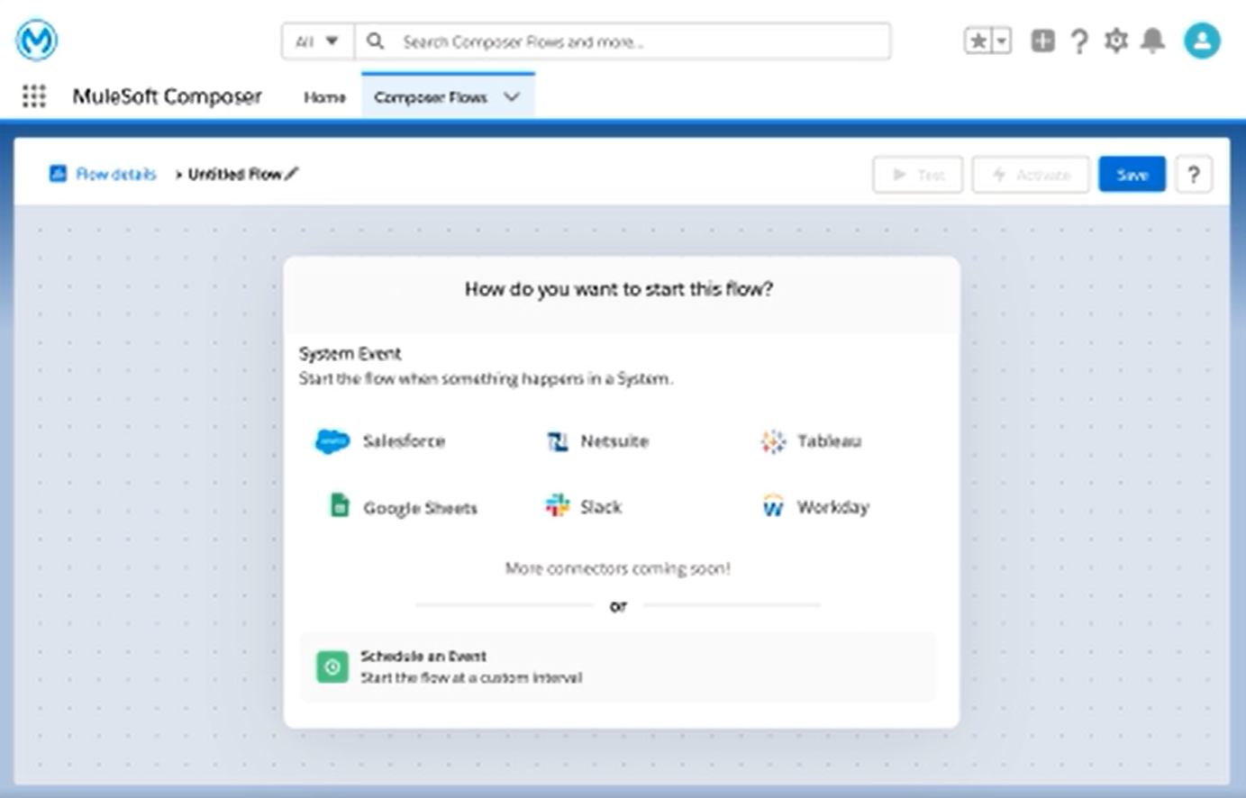Image resolution: width=1246 pixels, height=798 pixels.
Task: Open the user profile avatar
Action: click(1202, 41)
